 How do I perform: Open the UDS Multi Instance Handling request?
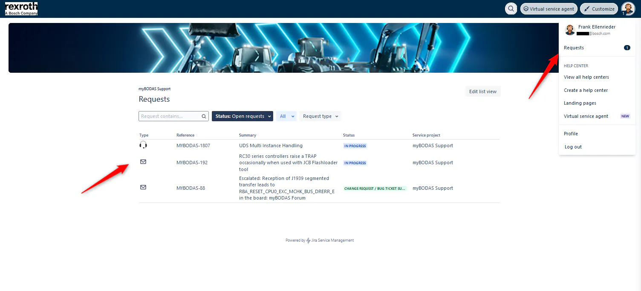coord(271,145)
